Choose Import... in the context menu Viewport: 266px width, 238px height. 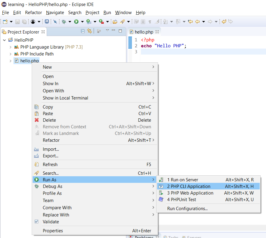coord(95,149)
